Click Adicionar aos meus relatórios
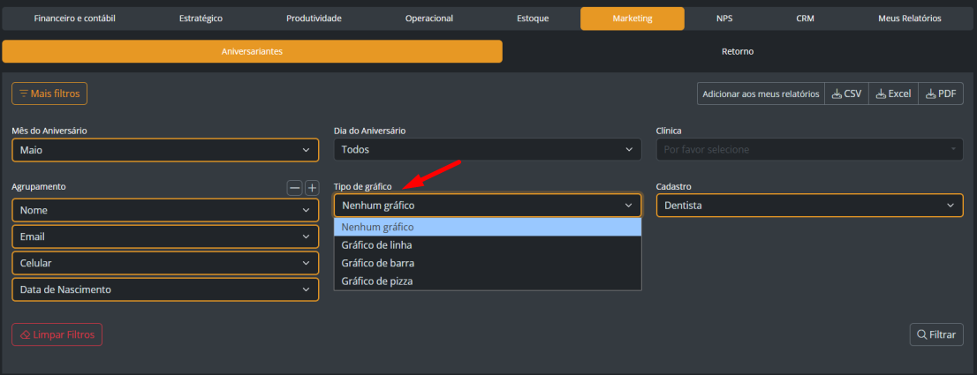 [x=761, y=94]
